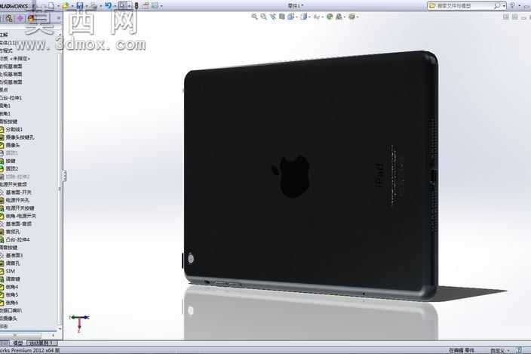The width and height of the screenshot is (531, 354).
Task: Click the panel splitter collapse handle
Action: point(63,176)
